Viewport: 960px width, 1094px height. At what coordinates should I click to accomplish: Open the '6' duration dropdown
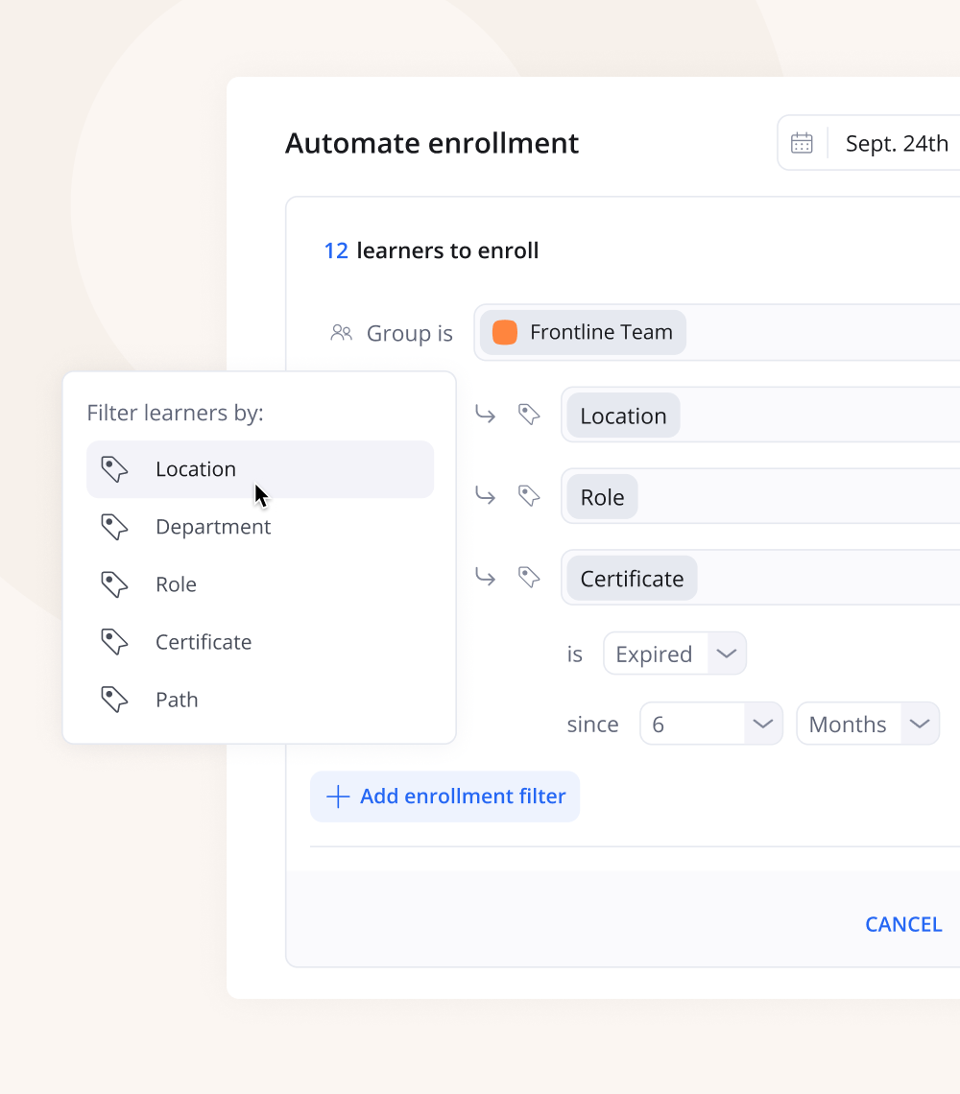(710, 724)
